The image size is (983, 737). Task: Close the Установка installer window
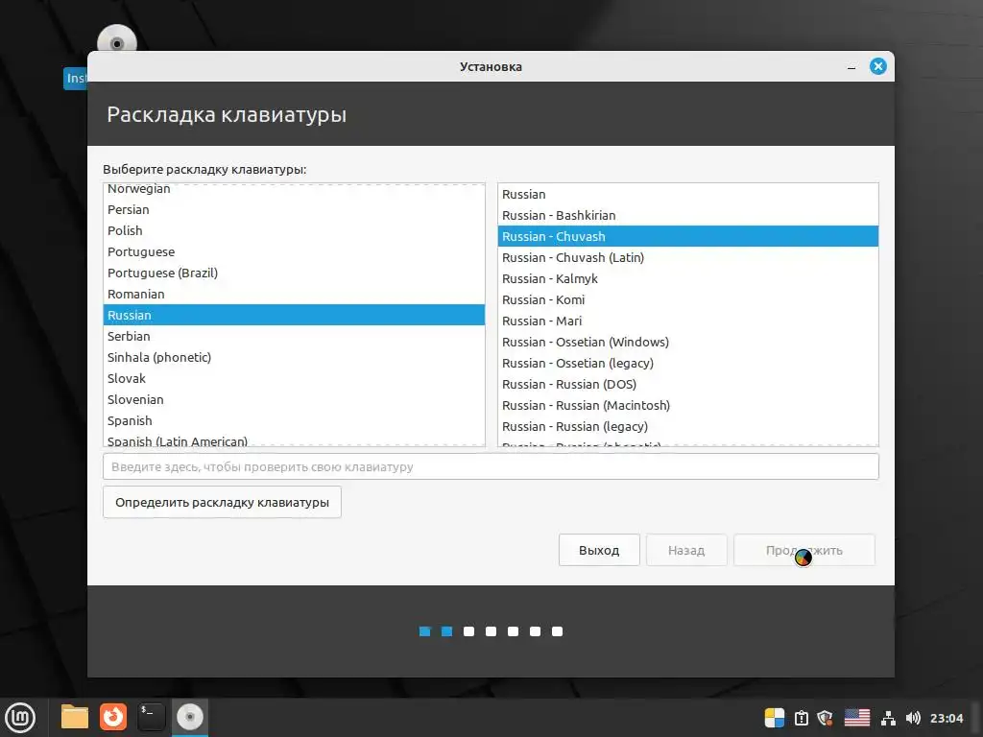click(878, 66)
